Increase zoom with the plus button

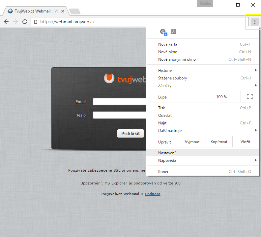[x=234, y=97]
